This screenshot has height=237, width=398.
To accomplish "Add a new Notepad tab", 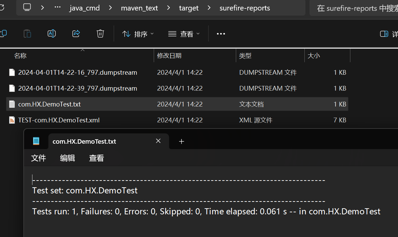I will 181,141.
